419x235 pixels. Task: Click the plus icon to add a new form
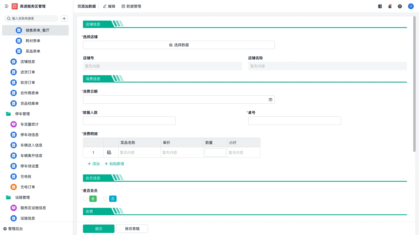[64, 18]
